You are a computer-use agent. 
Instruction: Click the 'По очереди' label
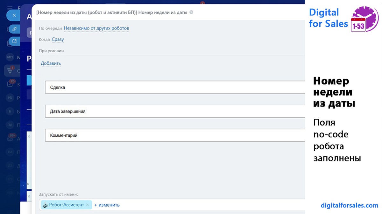click(50, 28)
